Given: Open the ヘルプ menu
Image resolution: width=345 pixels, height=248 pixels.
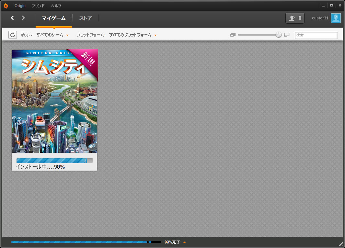Looking at the screenshot, I should [56, 6].
